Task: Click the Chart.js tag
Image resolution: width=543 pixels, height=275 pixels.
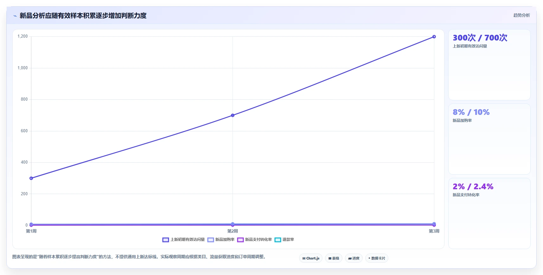Action: coord(311,258)
